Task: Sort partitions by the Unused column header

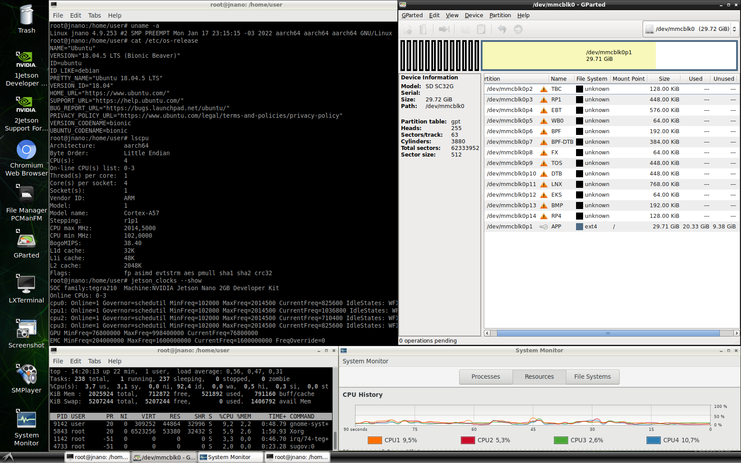Action: click(x=724, y=79)
